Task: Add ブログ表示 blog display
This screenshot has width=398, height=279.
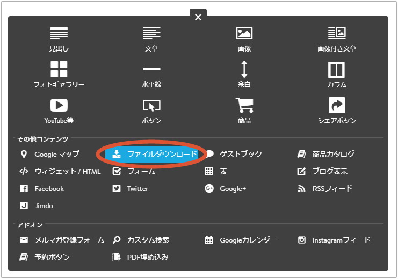Action: coord(322,172)
